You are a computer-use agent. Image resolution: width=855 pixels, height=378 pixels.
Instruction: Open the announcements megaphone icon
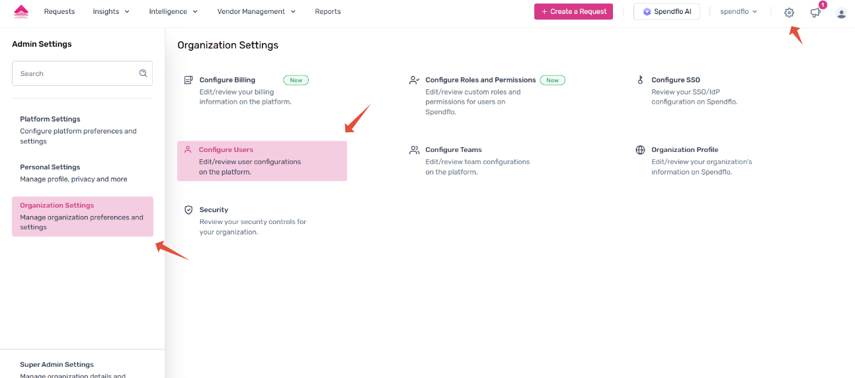815,13
